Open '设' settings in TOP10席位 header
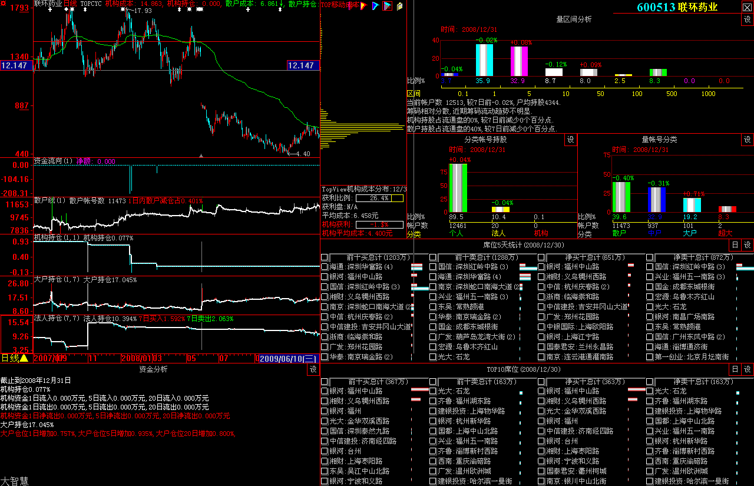This screenshot has width=754, height=486. tap(747, 369)
